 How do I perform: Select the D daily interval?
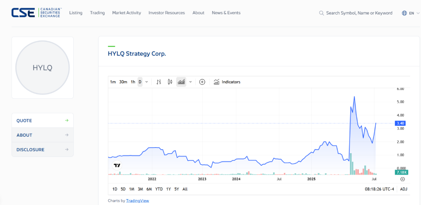pos(140,82)
